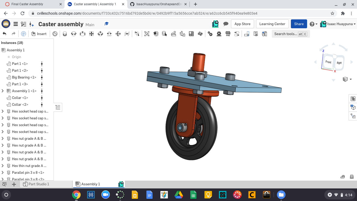The height and width of the screenshot is (201, 357).
Task: Open the Learning Center
Action: coord(272,24)
